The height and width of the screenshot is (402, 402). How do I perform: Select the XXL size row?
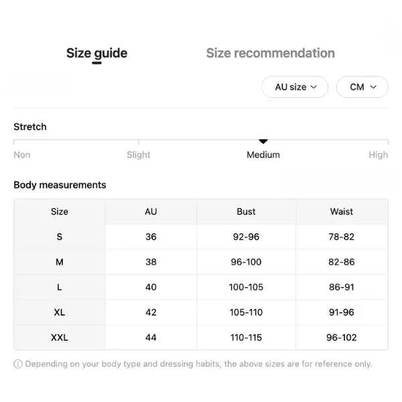(201, 338)
